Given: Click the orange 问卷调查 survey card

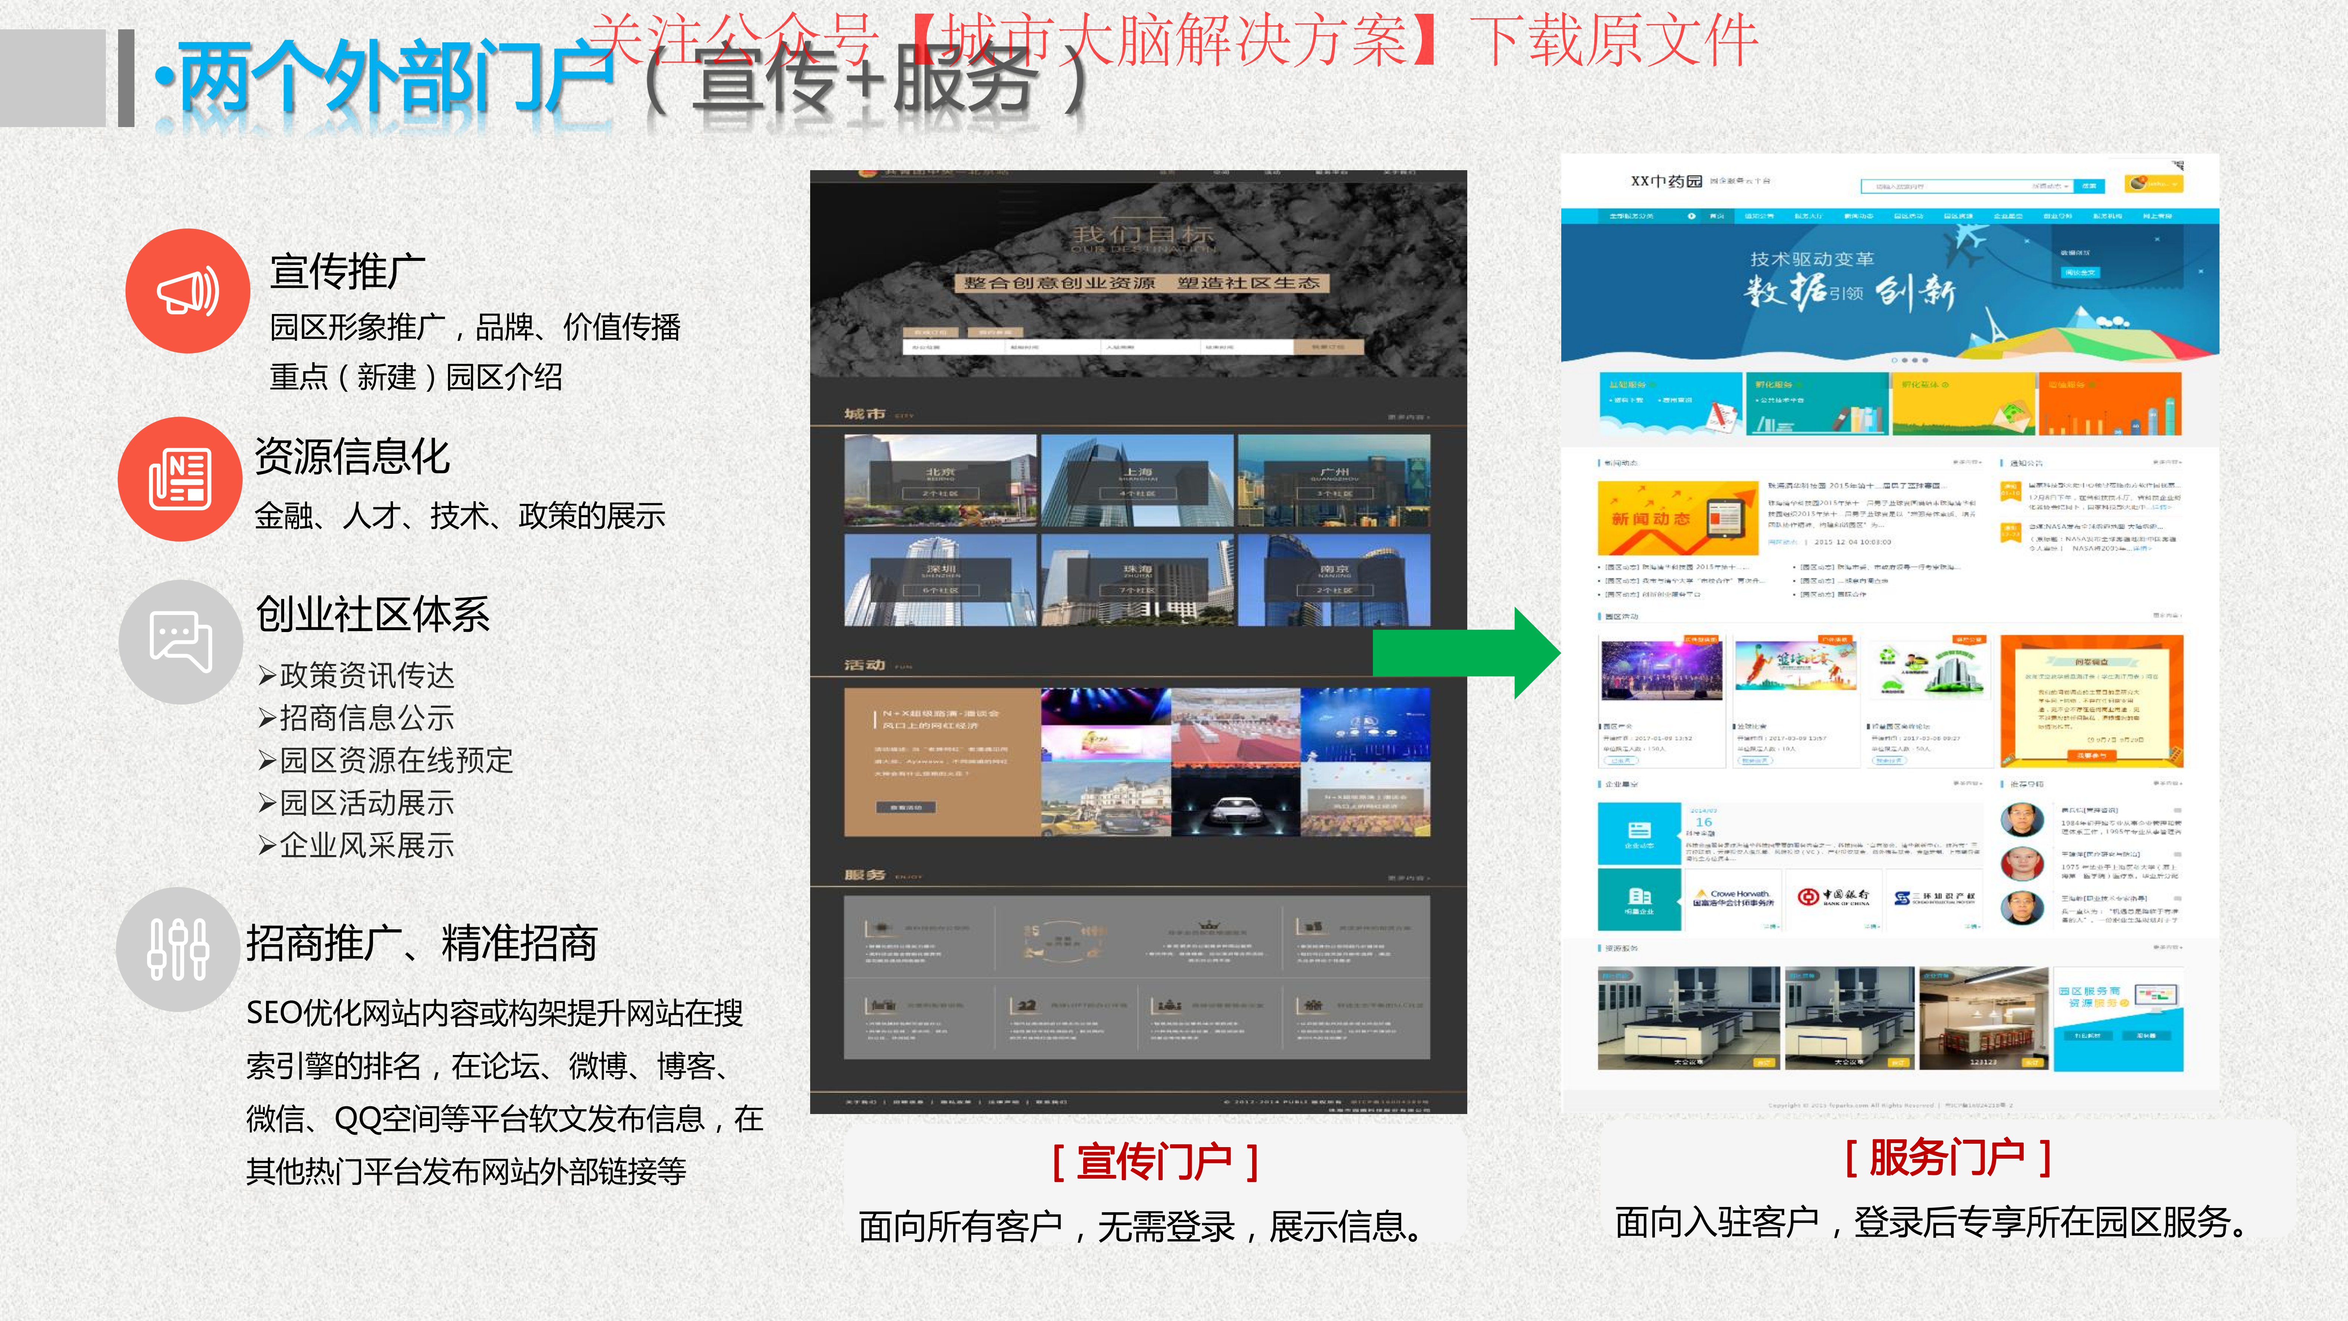Looking at the screenshot, I should coord(2092,702).
